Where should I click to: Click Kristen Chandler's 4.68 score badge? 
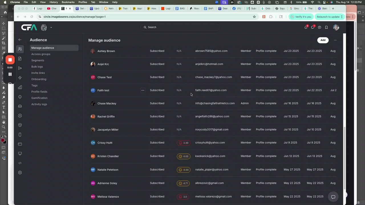pos(183,156)
